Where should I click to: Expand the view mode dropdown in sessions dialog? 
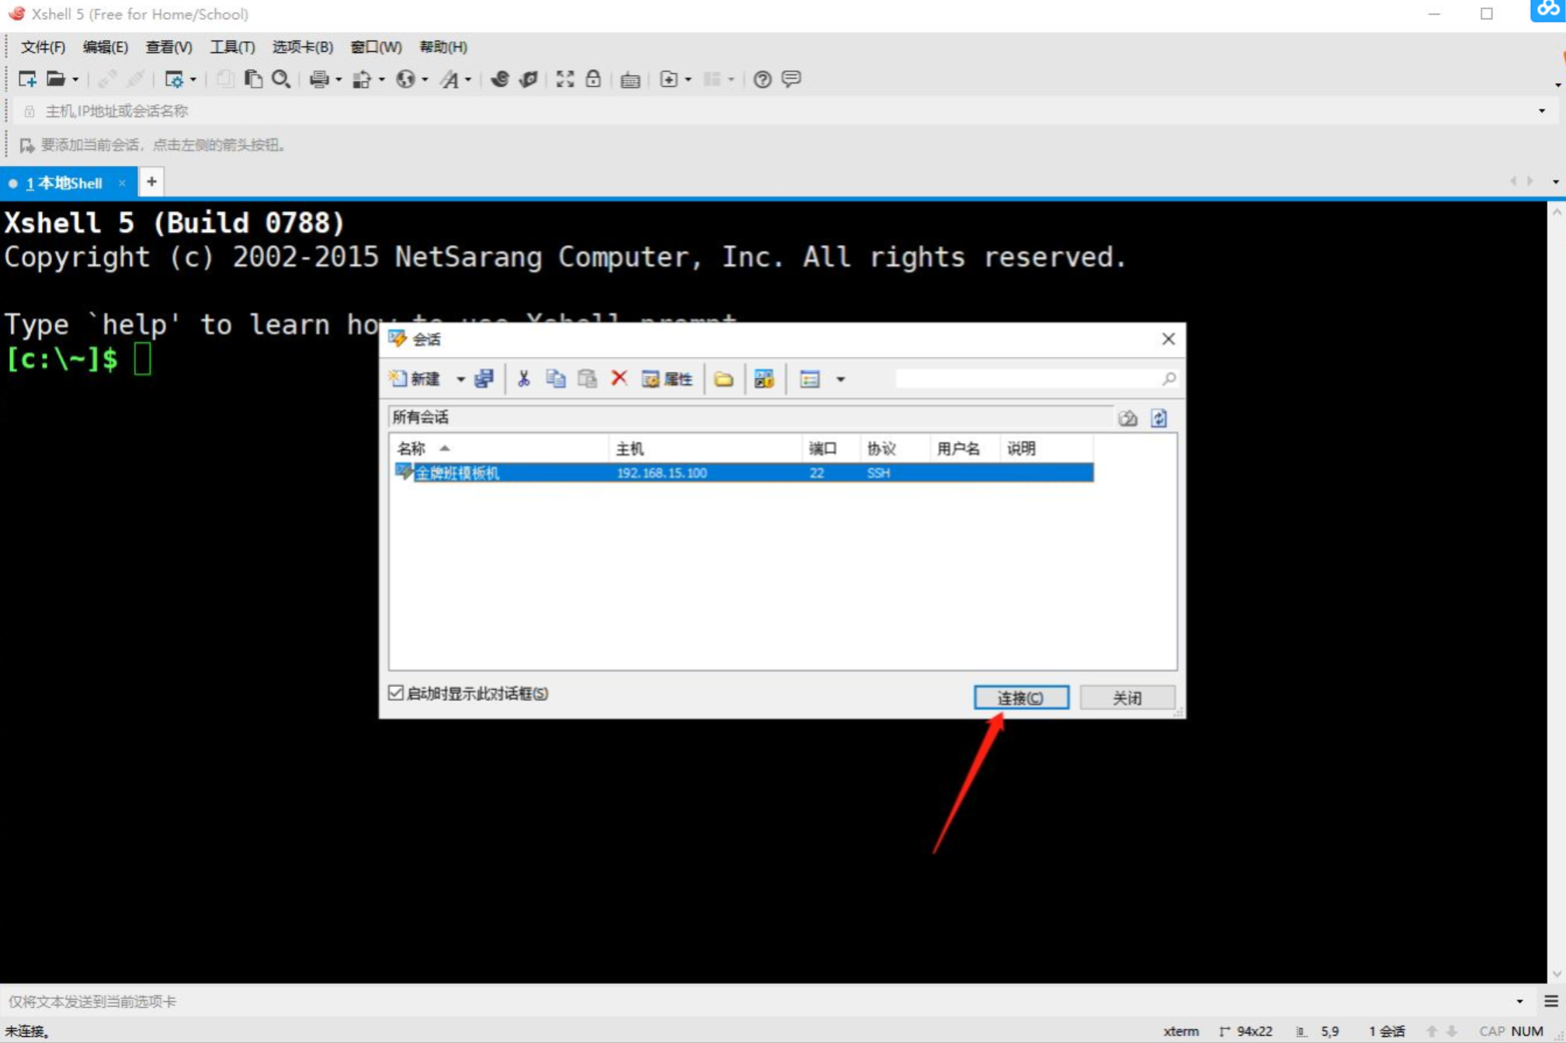click(x=840, y=379)
